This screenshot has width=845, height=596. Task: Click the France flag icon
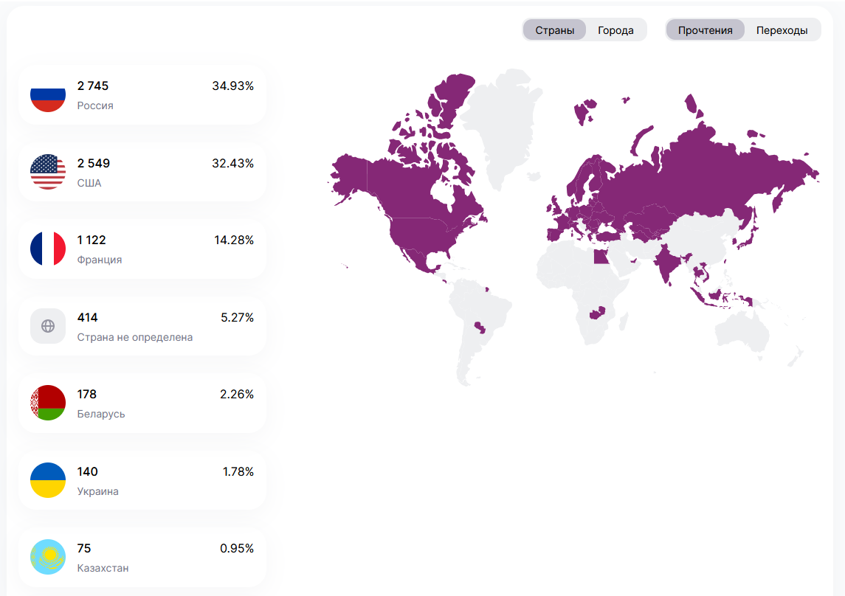point(48,249)
